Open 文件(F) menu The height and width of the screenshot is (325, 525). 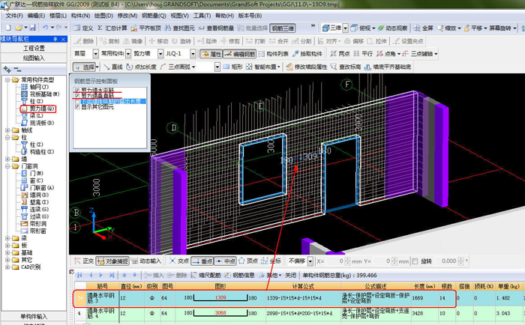[x=14, y=16]
